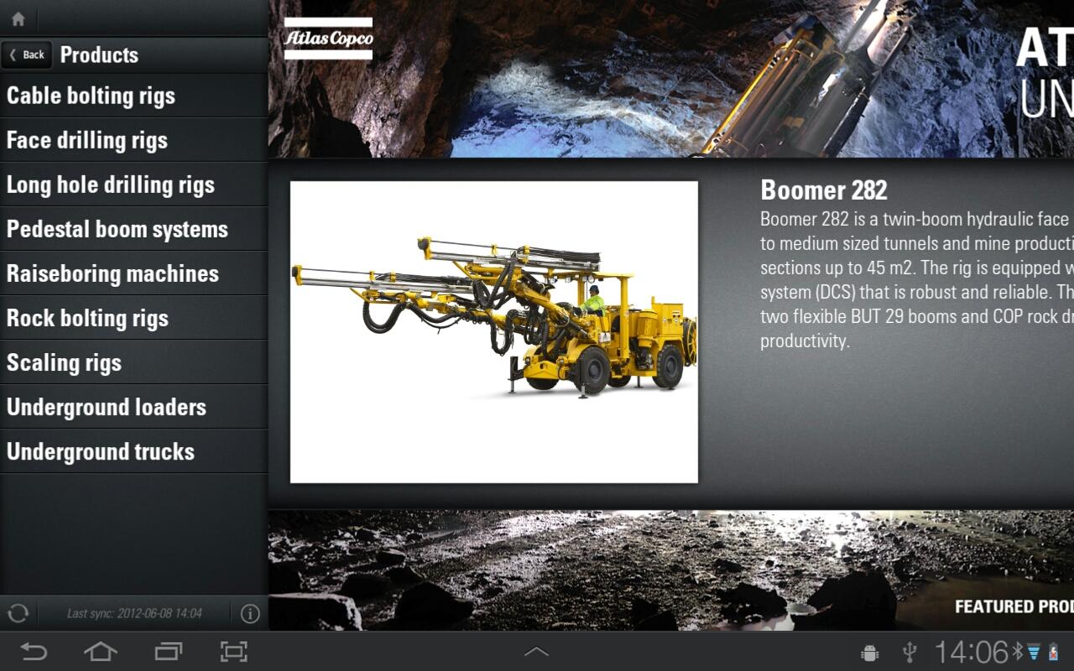
Task: Select Pedestal boom systems
Action: click(134, 229)
